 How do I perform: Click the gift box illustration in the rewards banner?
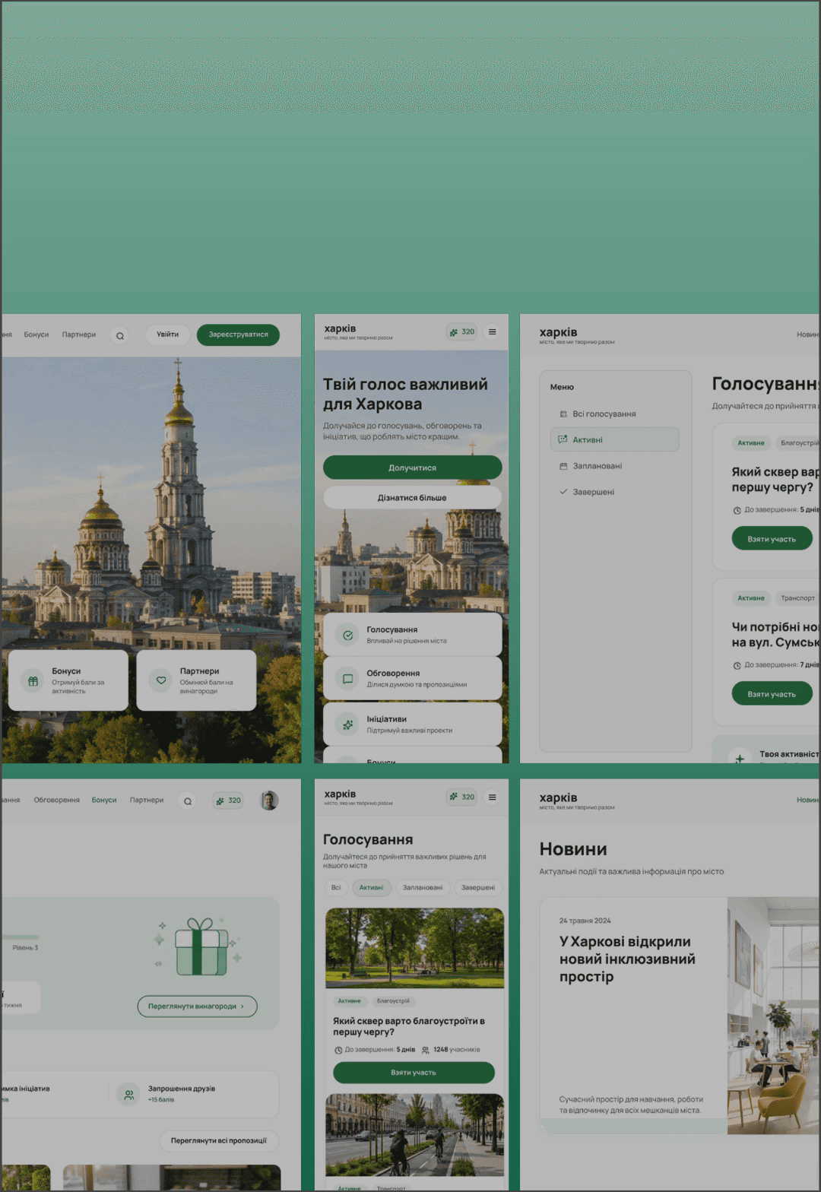tap(201, 946)
